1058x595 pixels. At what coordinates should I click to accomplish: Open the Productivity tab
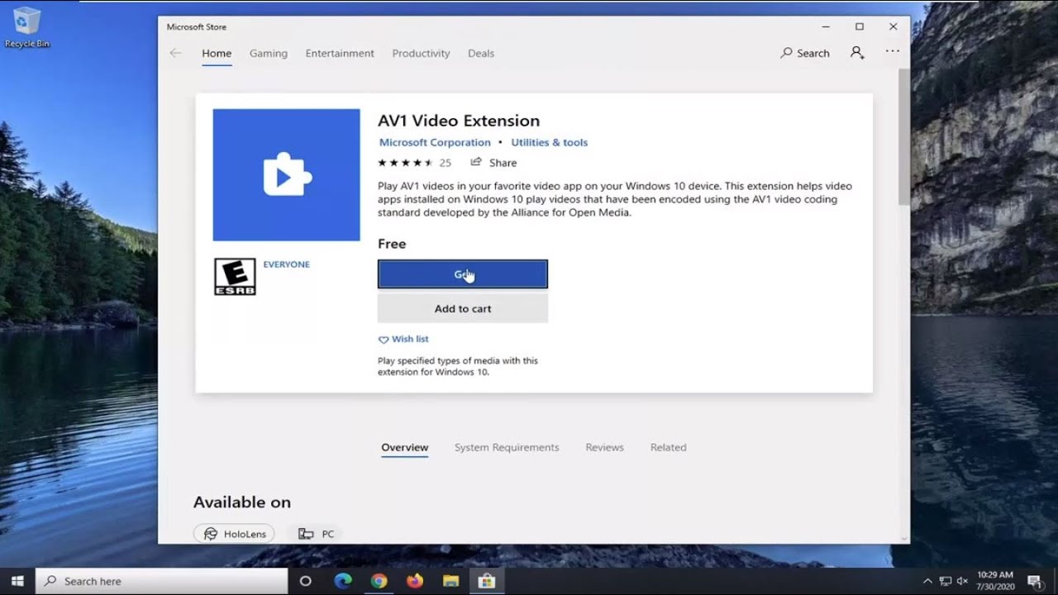pos(421,53)
